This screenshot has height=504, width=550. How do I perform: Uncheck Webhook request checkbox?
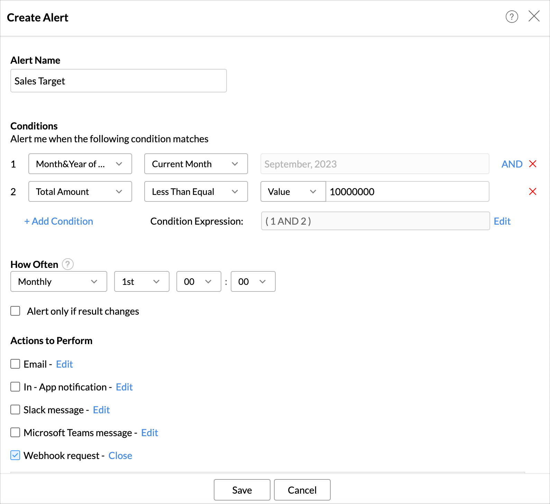[x=15, y=455]
